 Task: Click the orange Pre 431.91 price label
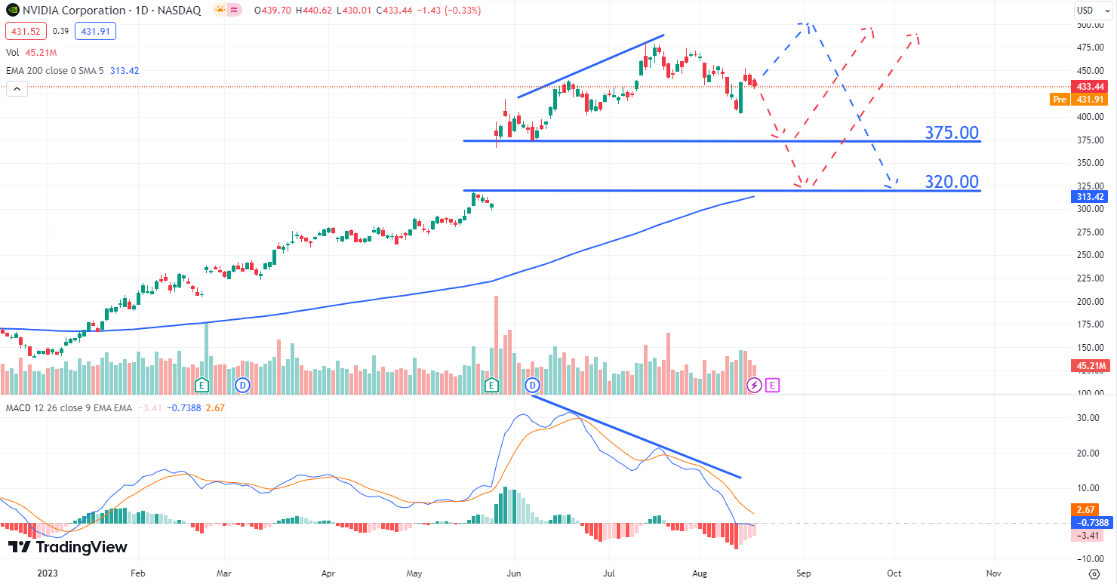click(x=1080, y=100)
